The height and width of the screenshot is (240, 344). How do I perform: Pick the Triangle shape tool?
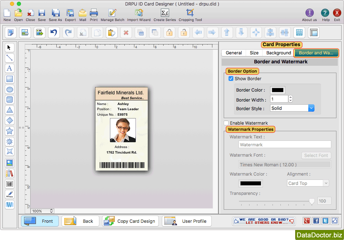(9, 110)
